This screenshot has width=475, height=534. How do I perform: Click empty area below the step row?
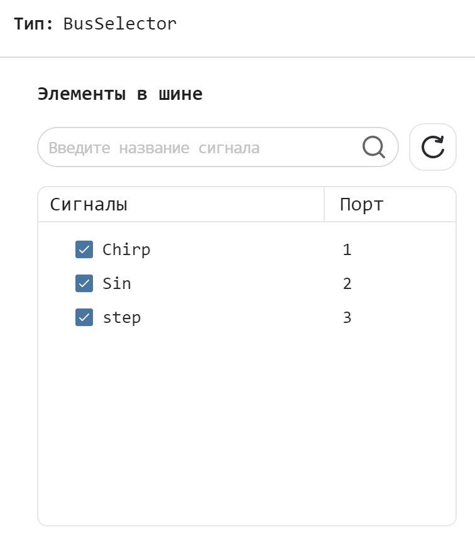245,427
